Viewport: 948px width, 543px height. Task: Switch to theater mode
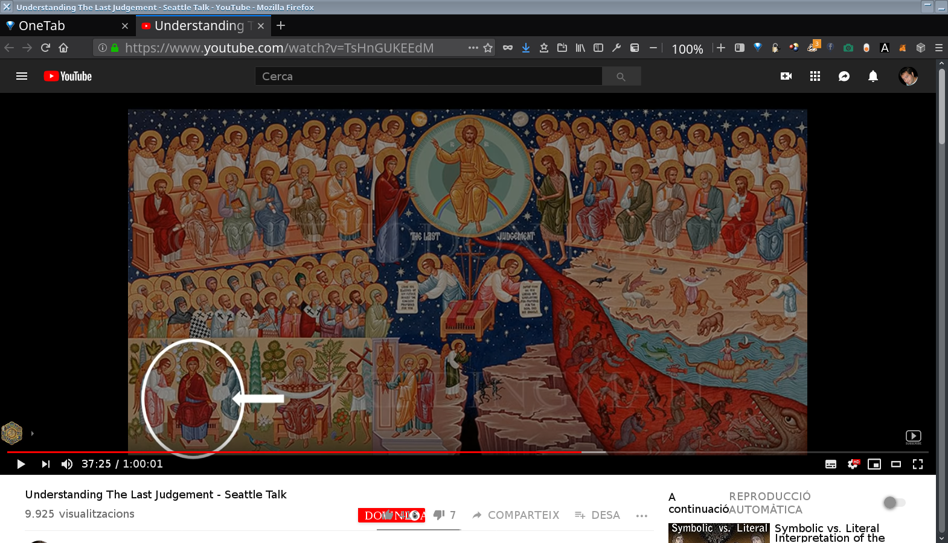point(896,464)
